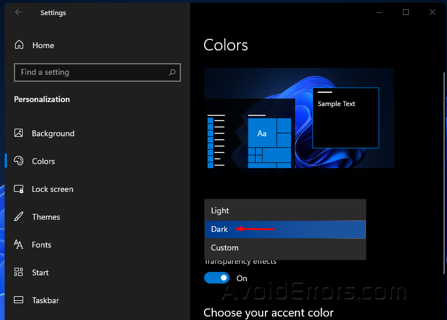Close the Settings window
This screenshot has width=447, height=320.
point(433,12)
